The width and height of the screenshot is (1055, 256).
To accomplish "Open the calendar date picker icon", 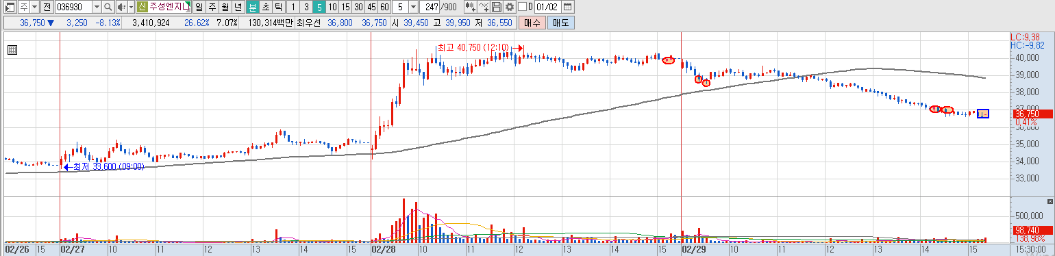I will coord(567,7).
